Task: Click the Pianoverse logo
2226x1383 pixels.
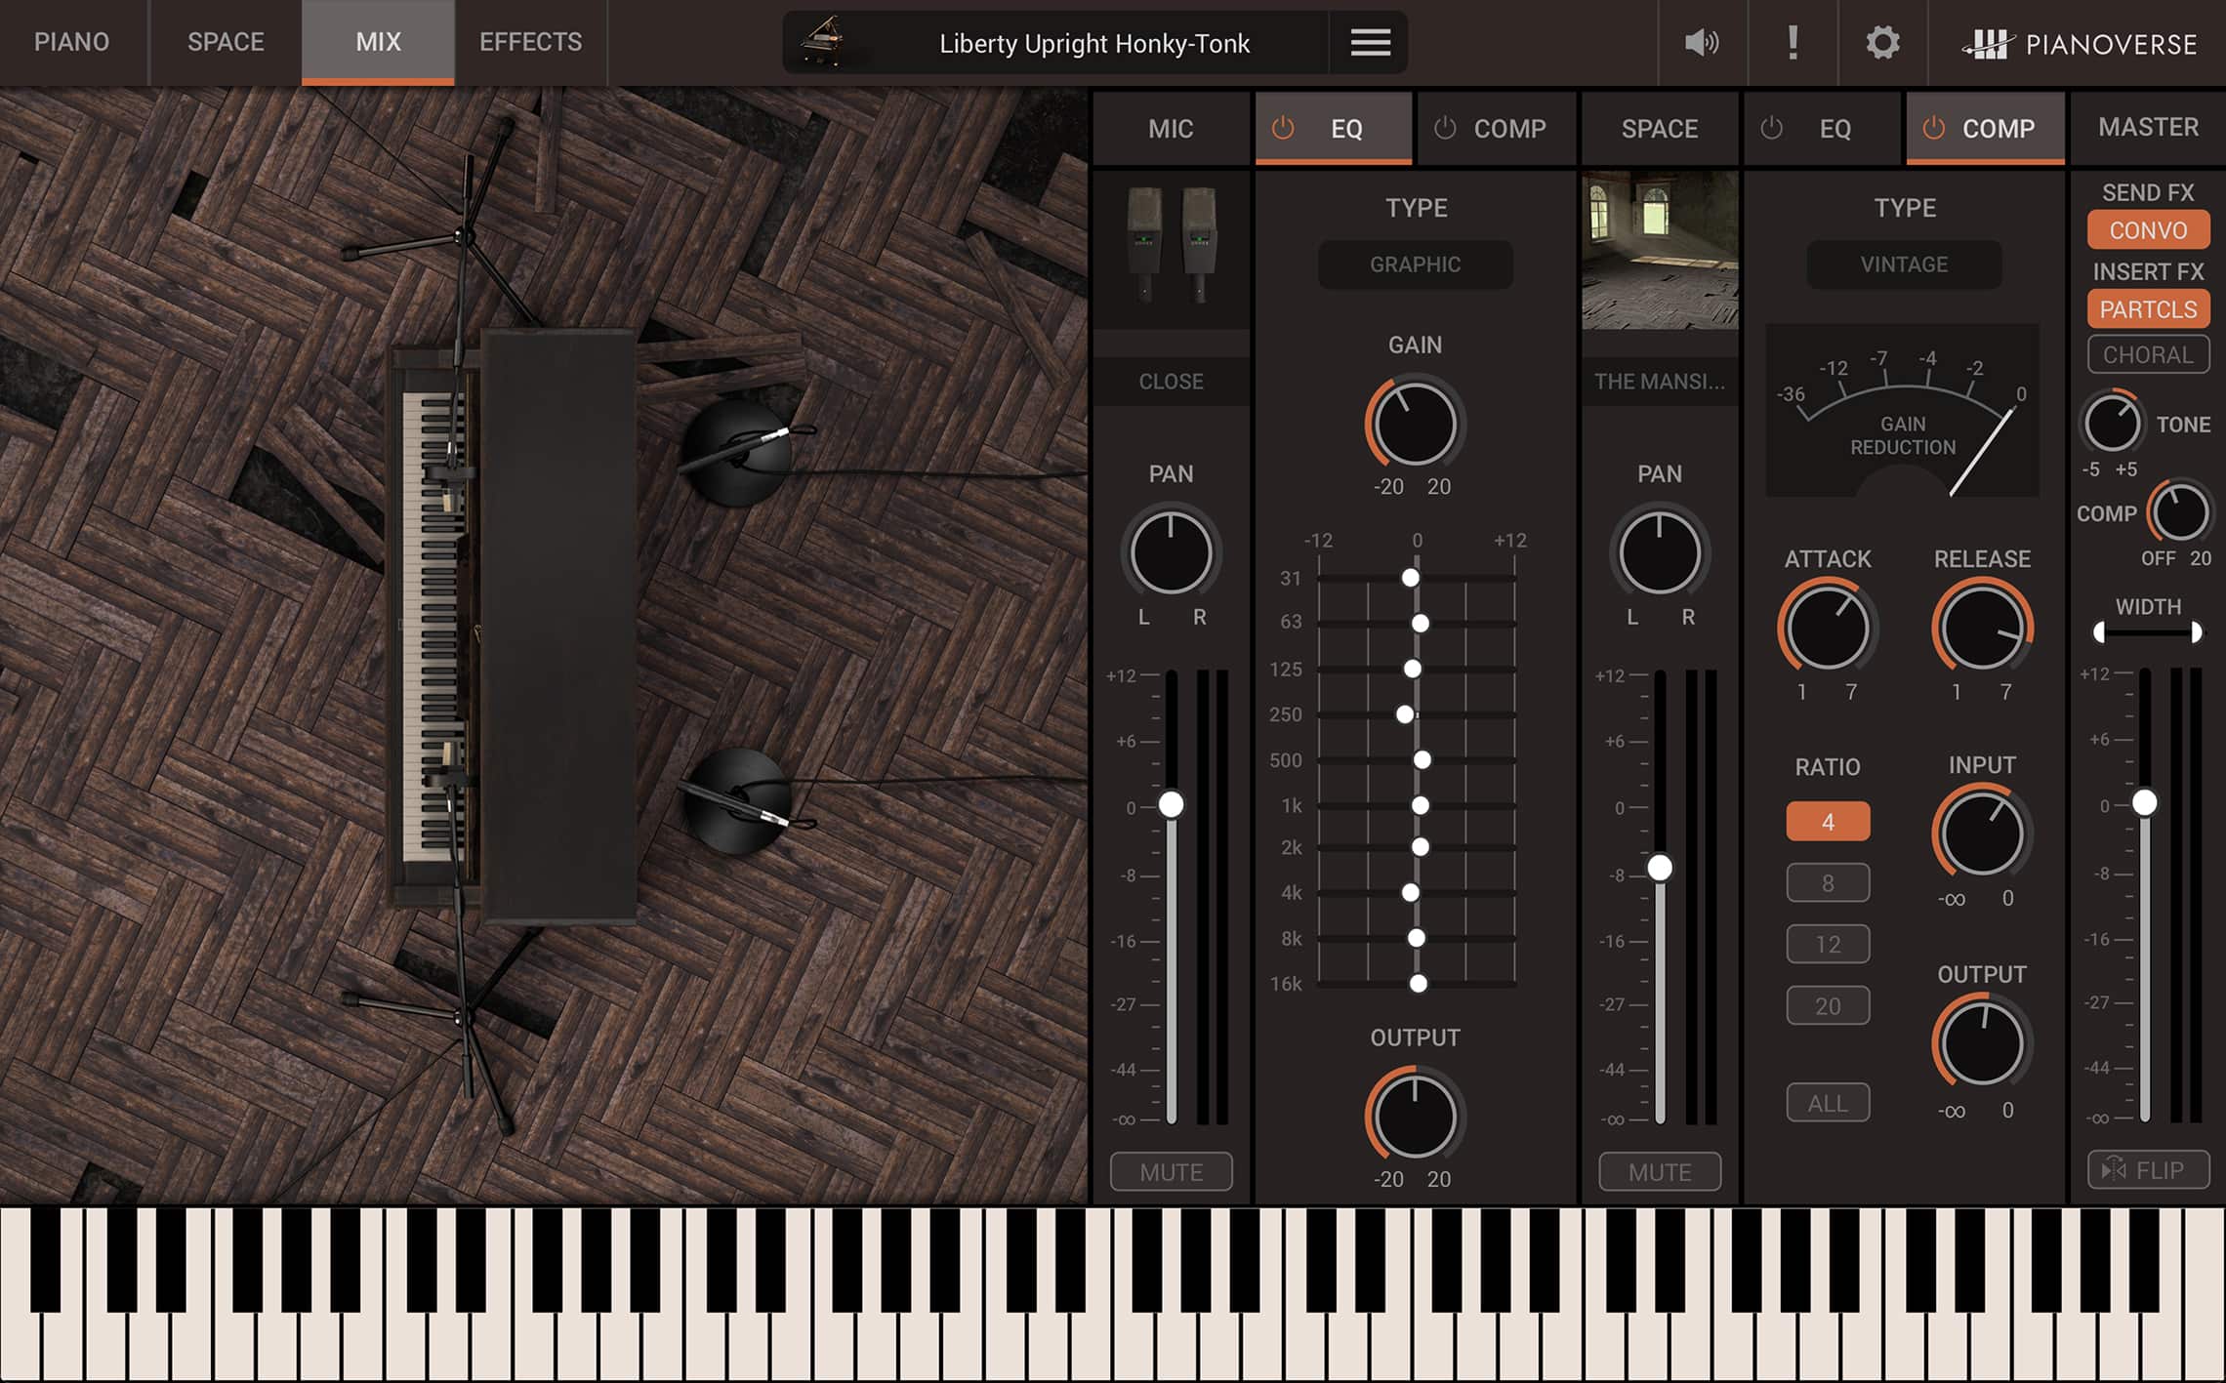Action: (2078, 43)
